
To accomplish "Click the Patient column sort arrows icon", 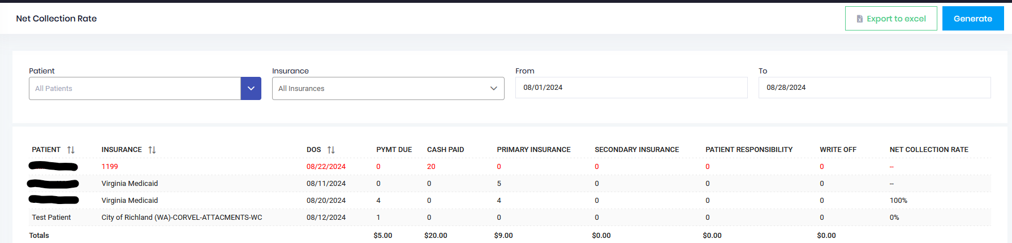I will point(71,150).
